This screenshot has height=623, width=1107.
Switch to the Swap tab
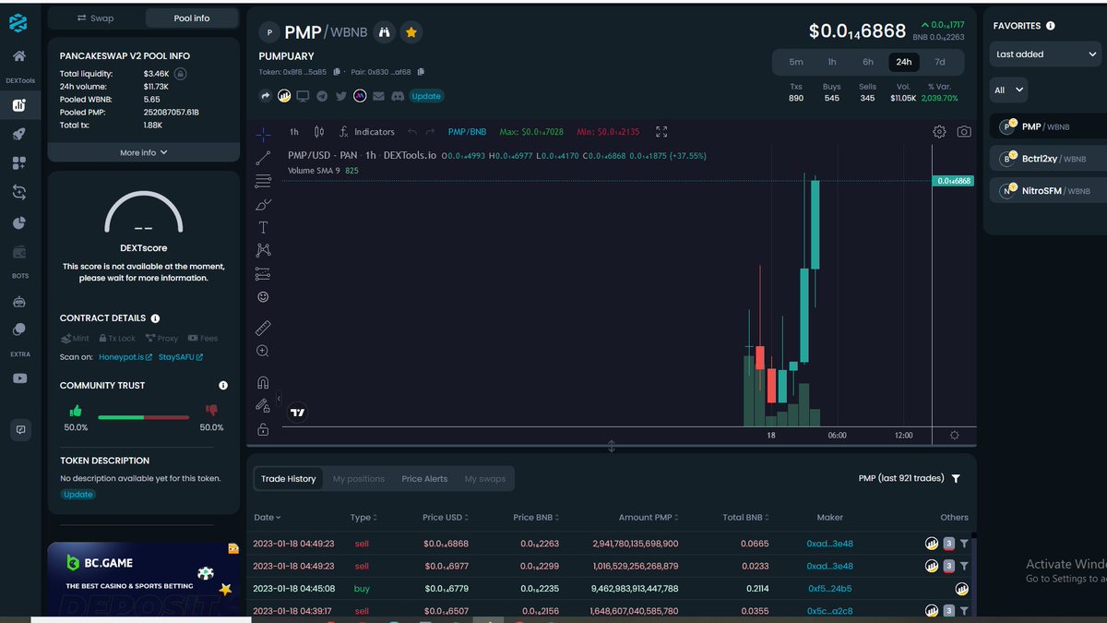pyautogui.click(x=96, y=18)
